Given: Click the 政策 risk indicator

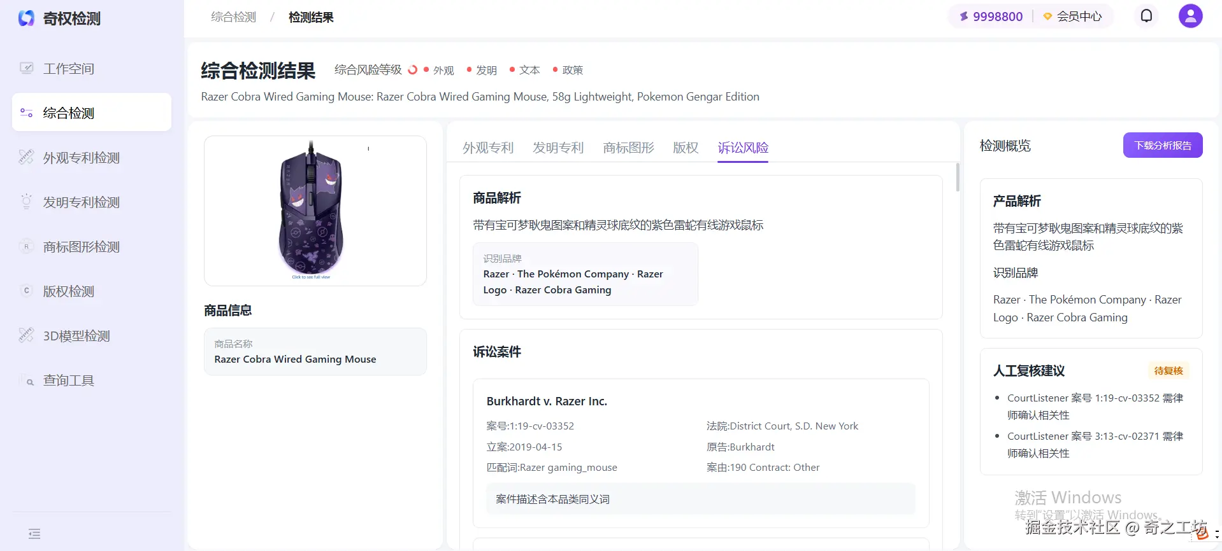Looking at the screenshot, I should coord(568,70).
